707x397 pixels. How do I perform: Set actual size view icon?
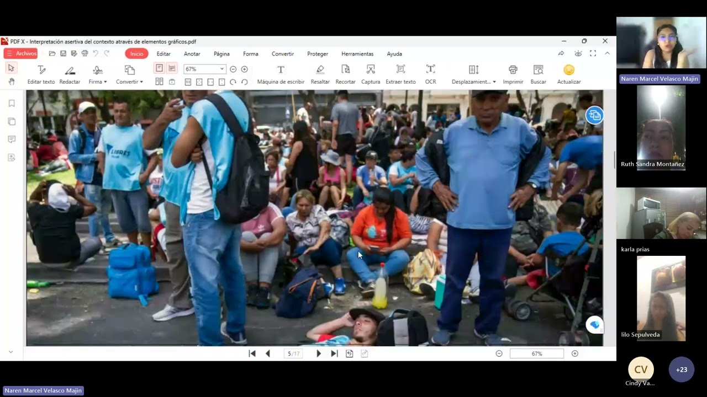tap(188, 82)
